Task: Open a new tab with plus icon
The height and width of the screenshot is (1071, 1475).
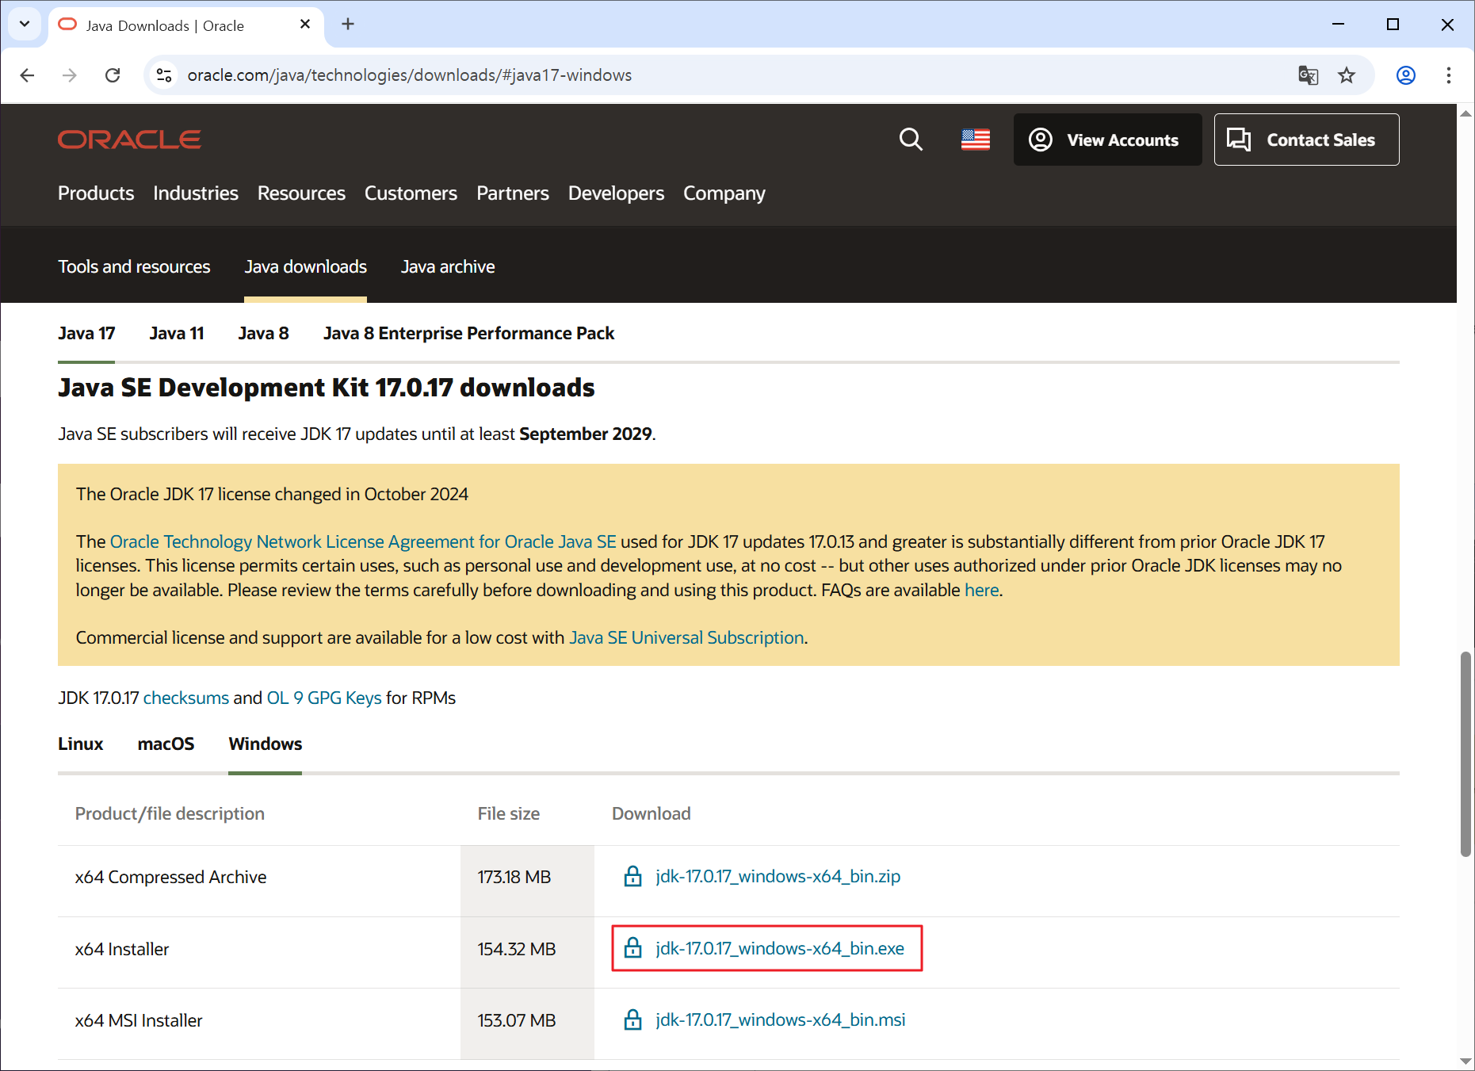Action: (348, 24)
